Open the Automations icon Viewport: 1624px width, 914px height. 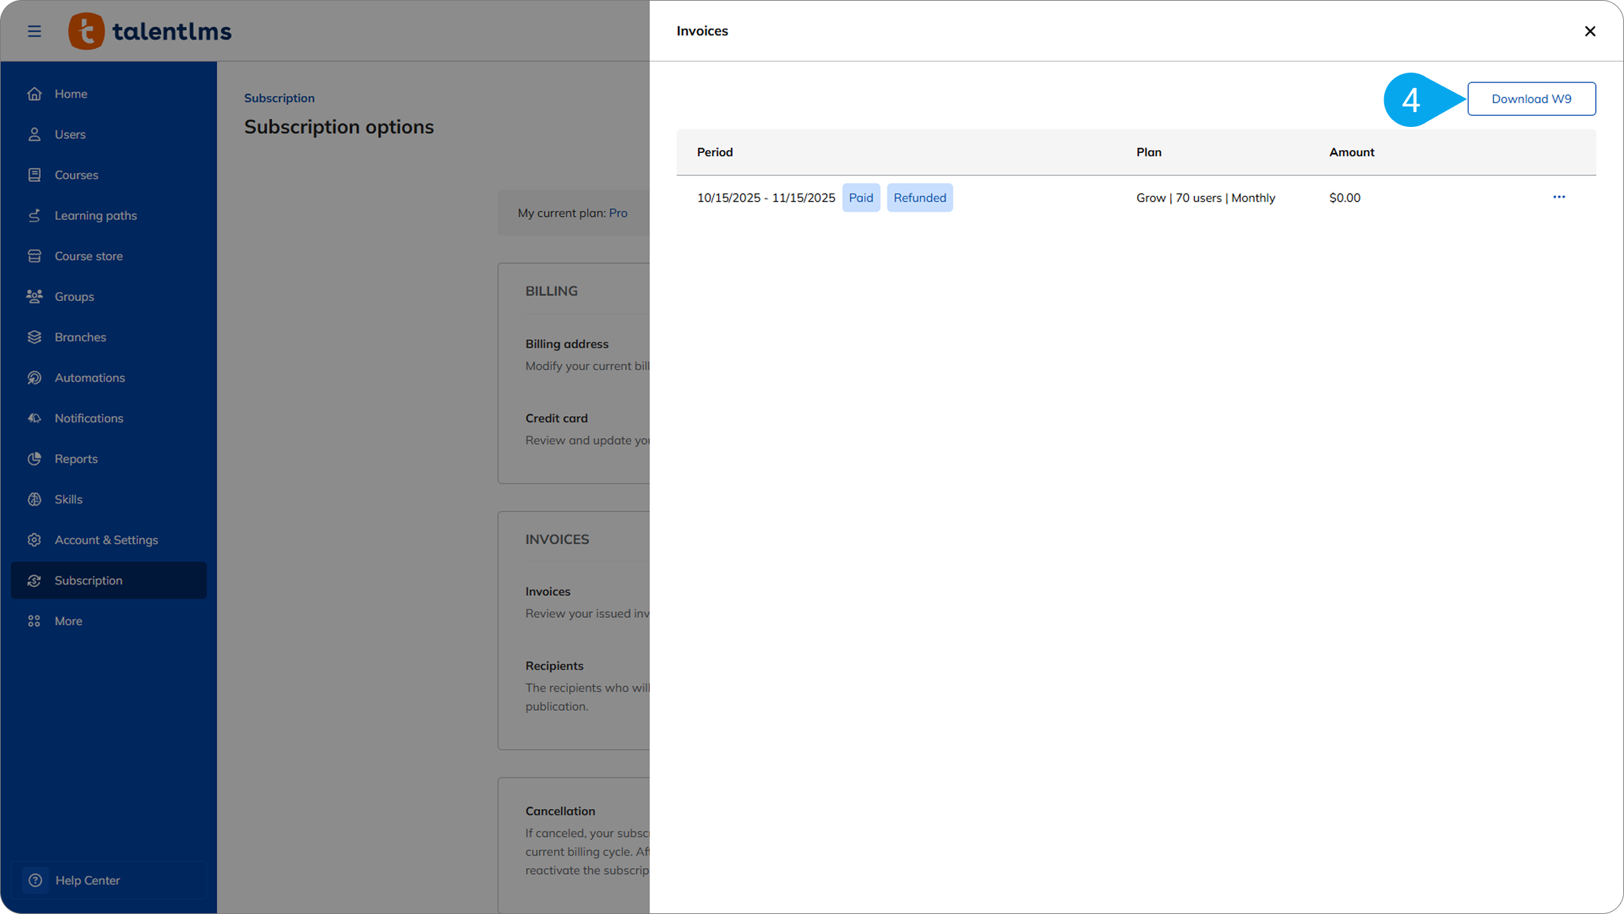pyautogui.click(x=35, y=378)
